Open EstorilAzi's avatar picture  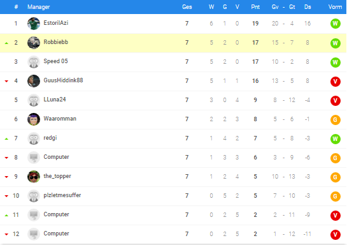[x=34, y=24]
